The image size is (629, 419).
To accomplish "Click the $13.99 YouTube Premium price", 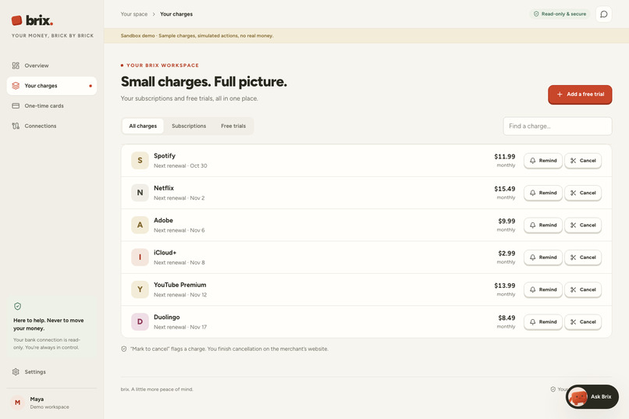I will [505, 286].
